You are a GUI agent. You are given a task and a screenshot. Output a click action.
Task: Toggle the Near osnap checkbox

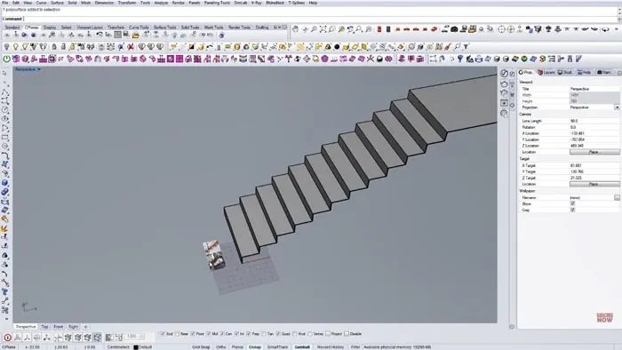178,334
